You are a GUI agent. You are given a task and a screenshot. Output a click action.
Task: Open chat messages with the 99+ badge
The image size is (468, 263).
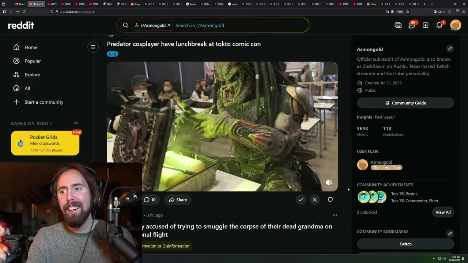coord(412,25)
